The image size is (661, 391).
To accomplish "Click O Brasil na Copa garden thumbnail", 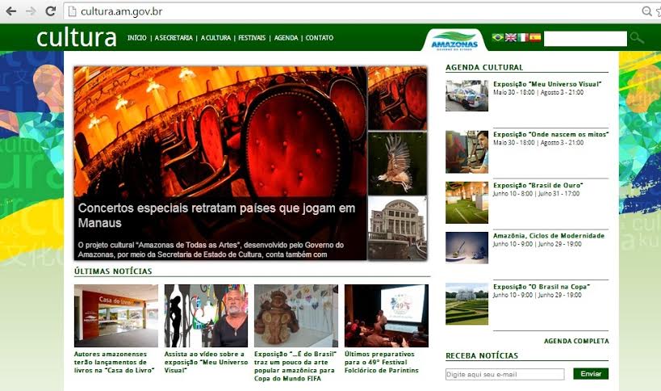I will click(x=466, y=304).
